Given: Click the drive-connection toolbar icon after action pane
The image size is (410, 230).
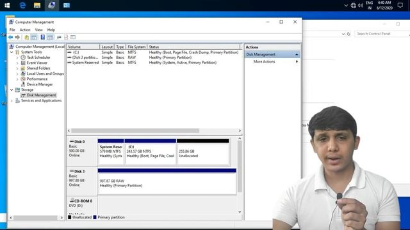Looking at the screenshot, I should (x=59, y=37).
